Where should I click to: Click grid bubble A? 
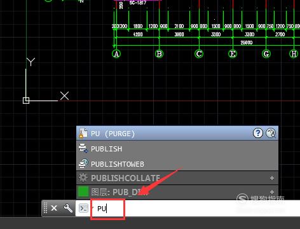(116, 54)
